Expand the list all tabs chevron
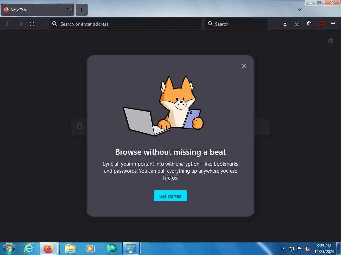The width and height of the screenshot is (341, 255). tap(299, 10)
